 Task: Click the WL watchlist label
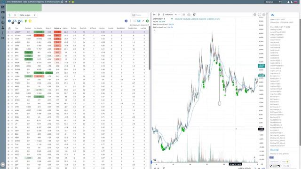coord(21,21)
